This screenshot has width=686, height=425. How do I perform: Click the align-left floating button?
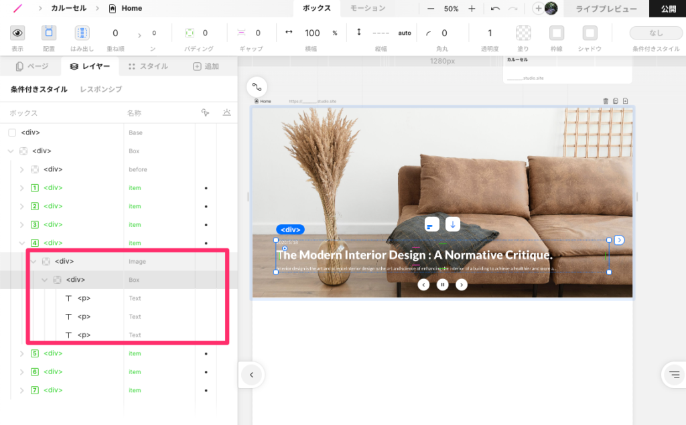click(432, 224)
